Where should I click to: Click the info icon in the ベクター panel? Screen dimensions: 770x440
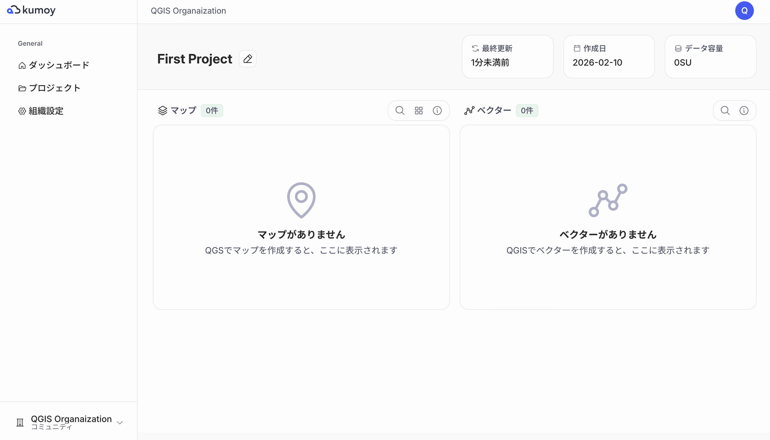pos(744,110)
